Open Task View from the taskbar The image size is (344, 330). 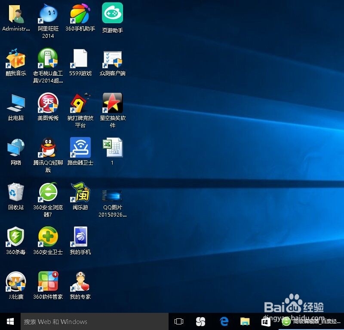point(179,322)
